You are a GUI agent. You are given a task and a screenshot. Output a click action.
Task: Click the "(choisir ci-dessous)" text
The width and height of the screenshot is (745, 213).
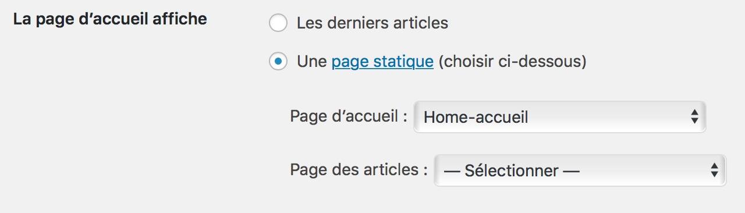[512, 62]
